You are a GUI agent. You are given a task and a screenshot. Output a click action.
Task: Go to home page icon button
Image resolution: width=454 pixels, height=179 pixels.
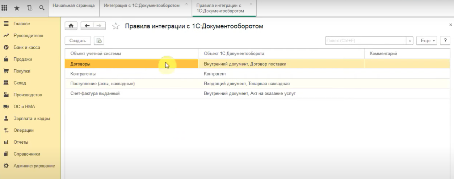(71, 26)
